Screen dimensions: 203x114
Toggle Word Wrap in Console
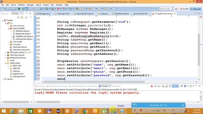170,86
